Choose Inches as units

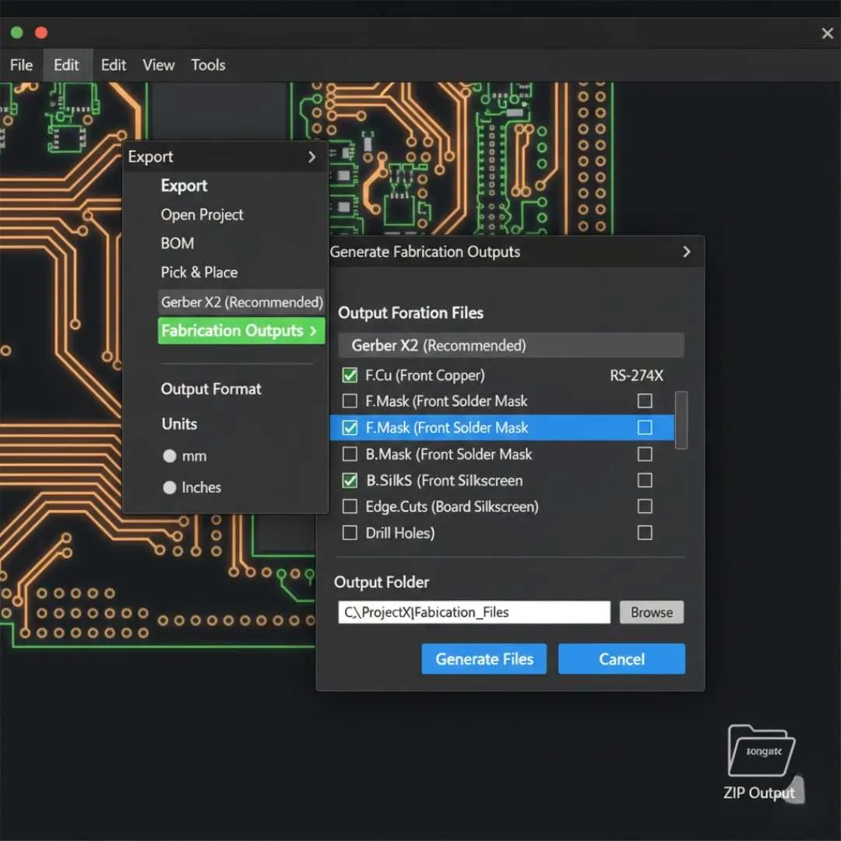pos(169,487)
